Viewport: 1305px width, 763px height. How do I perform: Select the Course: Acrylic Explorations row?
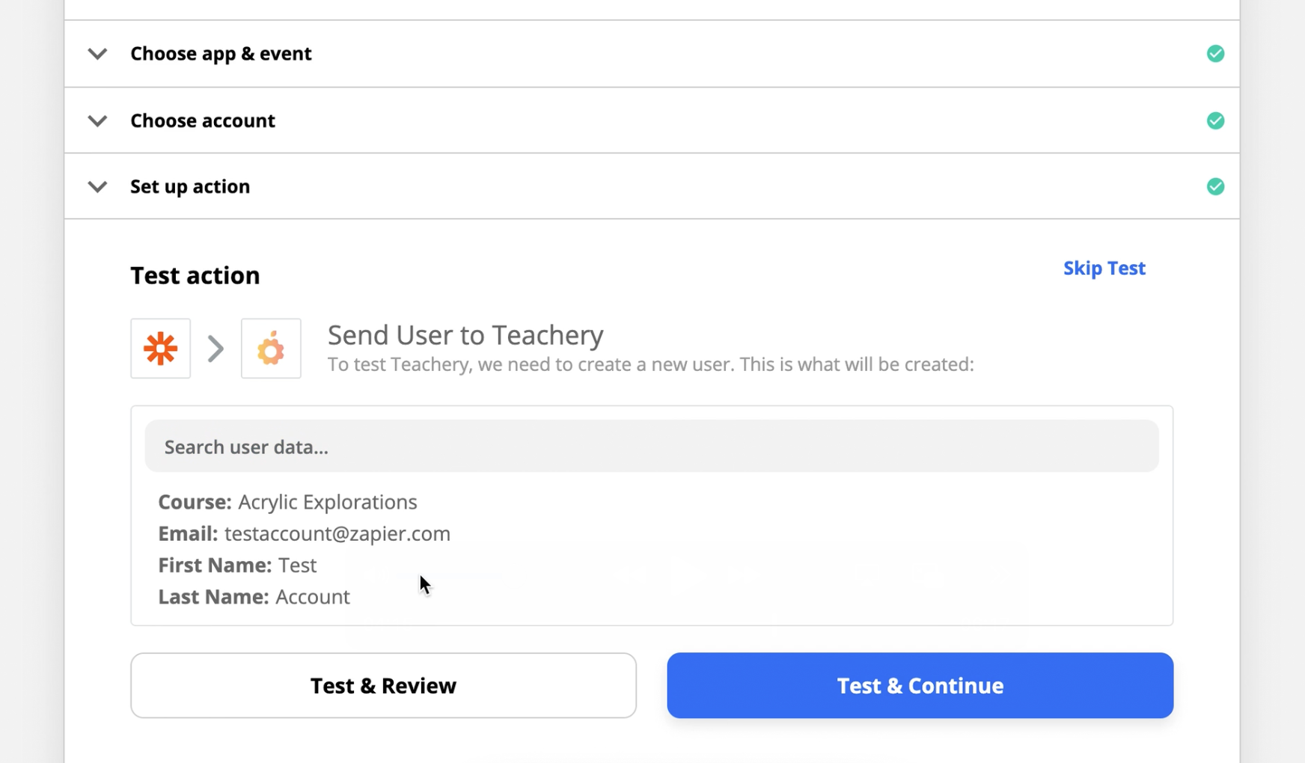point(287,502)
